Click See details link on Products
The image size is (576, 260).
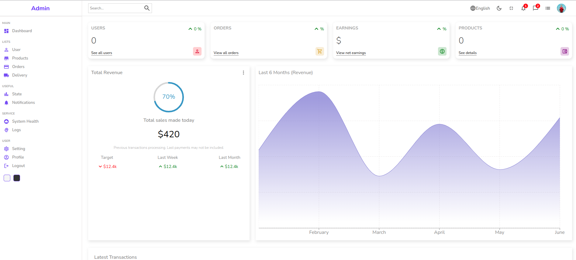[x=467, y=53]
